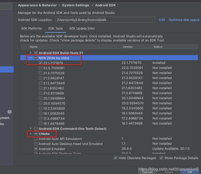Check Android Auto Desktop Head Unit Emulator
The image size is (201, 174).
[x=36, y=144]
